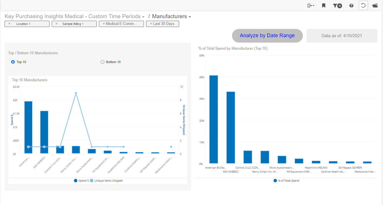This screenshot has height=205, width=383.
Task: Select the Bottom 10 radio button
Action: (103, 62)
